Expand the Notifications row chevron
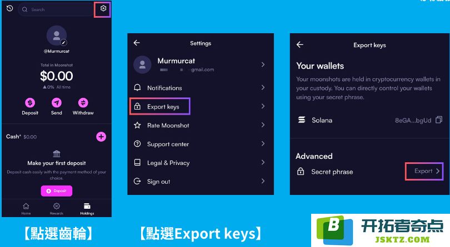Screen dimensions: 450x247 [x=263, y=88]
